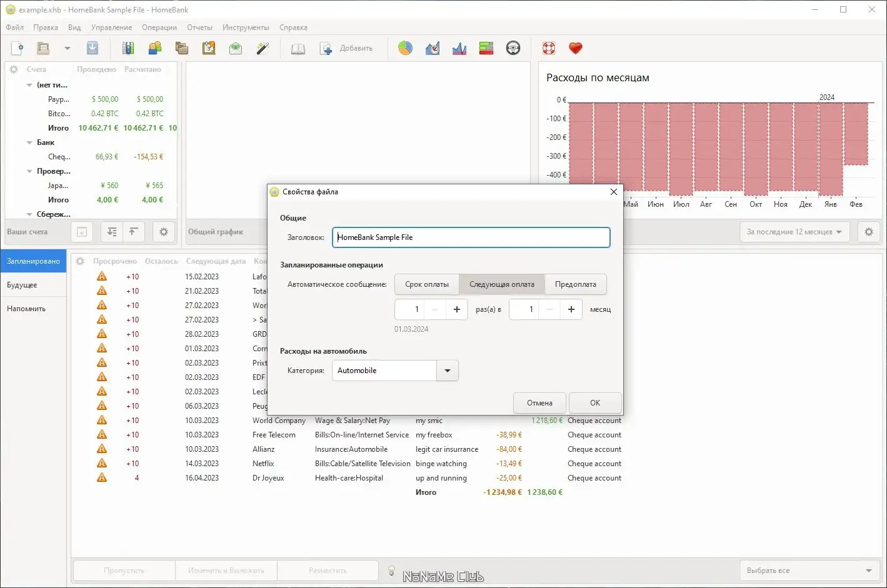
Task: Confirm the dialog with OK
Action: [595, 403]
